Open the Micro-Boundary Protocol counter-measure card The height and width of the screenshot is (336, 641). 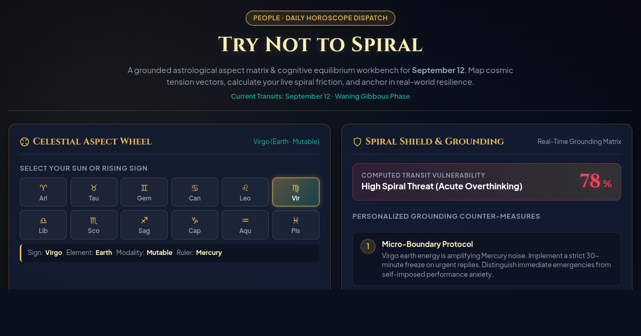pos(487,259)
